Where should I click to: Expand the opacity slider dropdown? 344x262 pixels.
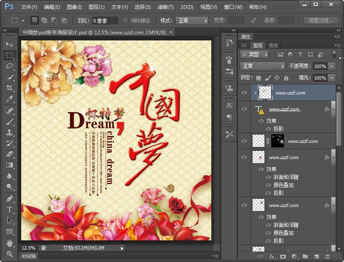click(332, 66)
